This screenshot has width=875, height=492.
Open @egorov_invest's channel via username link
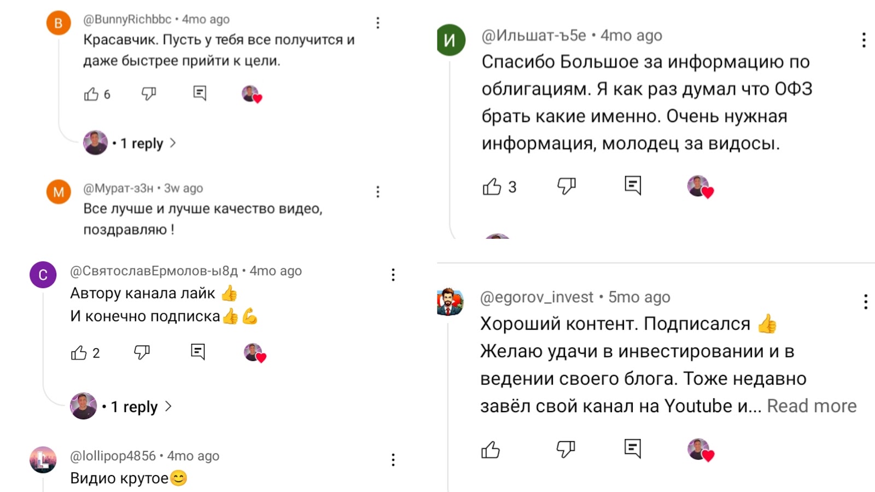(536, 297)
